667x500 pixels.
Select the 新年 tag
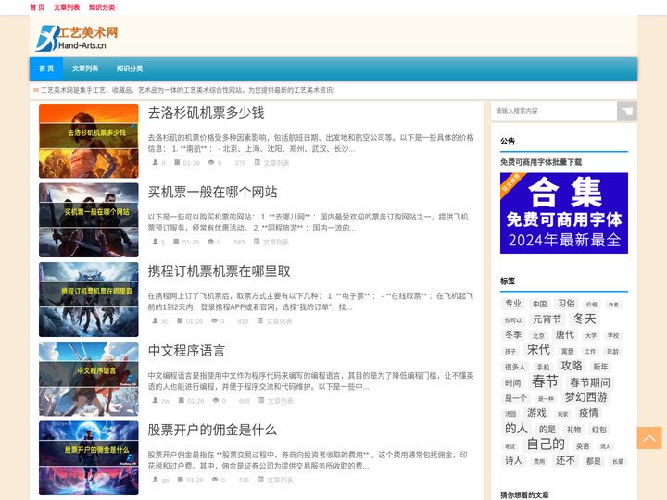click(600, 367)
